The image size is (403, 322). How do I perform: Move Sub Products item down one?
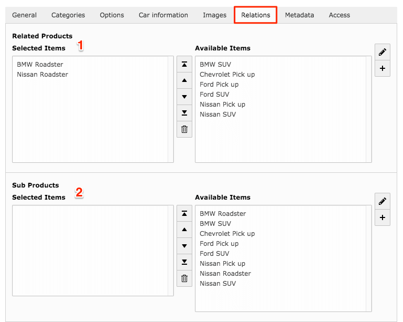click(x=184, y=246)
